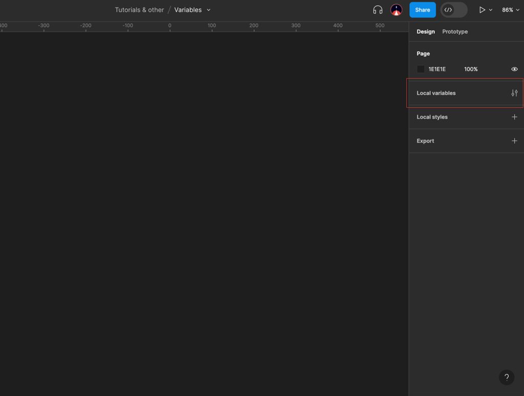Select the Design tab

[x=426, y=32]
